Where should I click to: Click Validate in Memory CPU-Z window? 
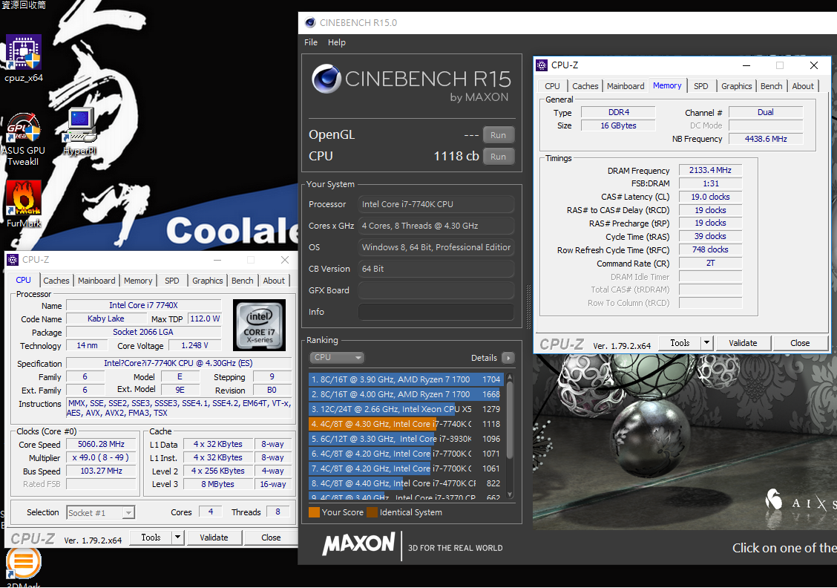tap(743, 343)
